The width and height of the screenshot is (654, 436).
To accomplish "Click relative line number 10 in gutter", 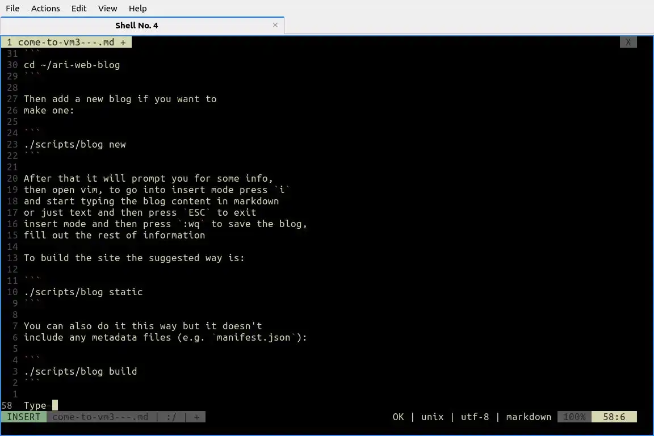I will [x=12, y=292].
